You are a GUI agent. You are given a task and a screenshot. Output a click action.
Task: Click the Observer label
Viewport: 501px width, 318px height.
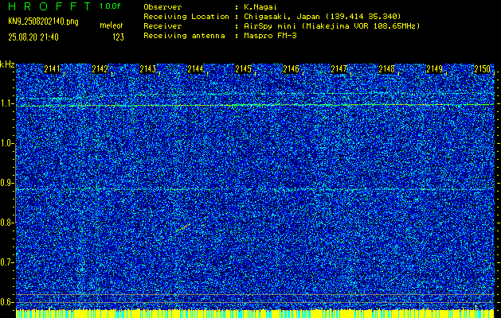[x=162, y=7]
